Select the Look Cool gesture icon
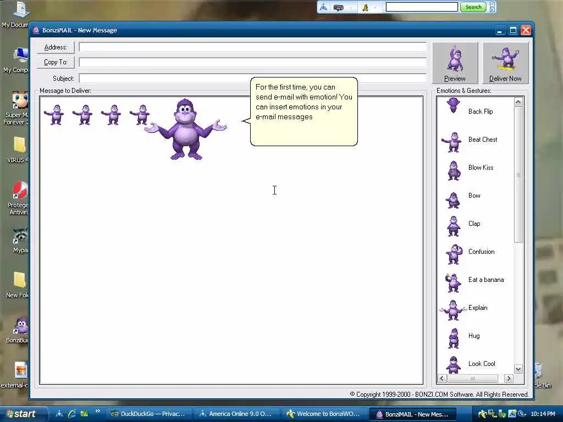Image resolution: width=563 pixels, height=422 pixels. 453,365
